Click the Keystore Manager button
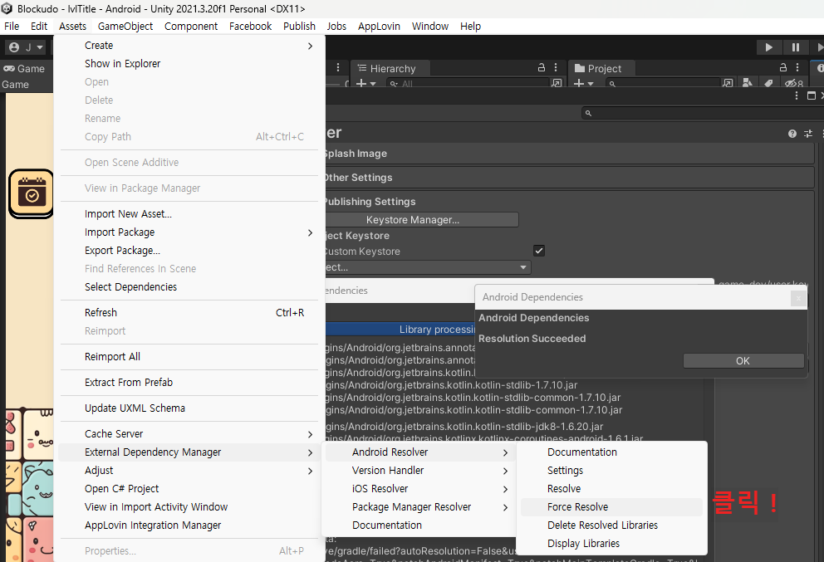 [x=421, y=219]
